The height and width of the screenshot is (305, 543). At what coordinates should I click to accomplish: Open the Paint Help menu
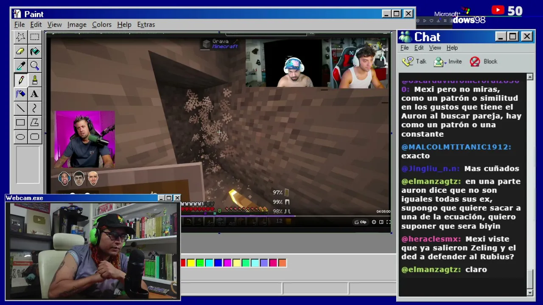click(x=124, y=25)
